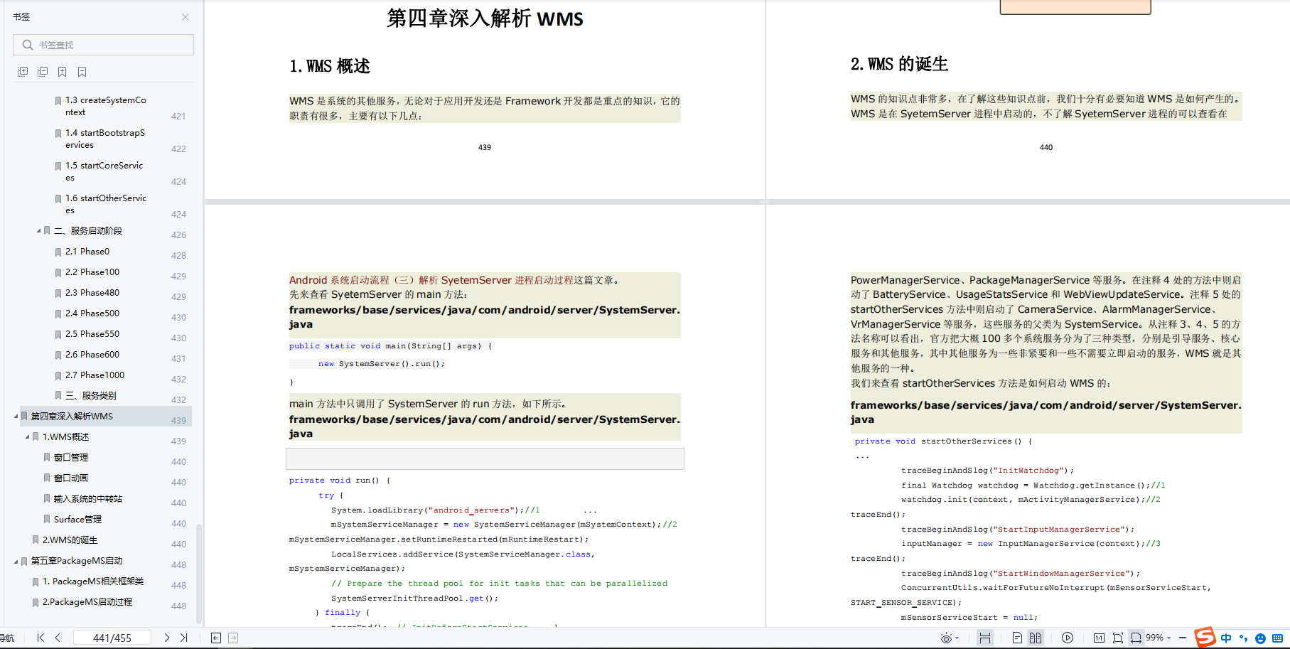Select bookmark 1.WMS概述
The width and height of the screenshot is (1290, 649).
pos(65,437)
